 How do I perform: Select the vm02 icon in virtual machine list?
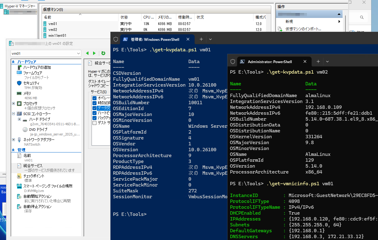(45, 30)
